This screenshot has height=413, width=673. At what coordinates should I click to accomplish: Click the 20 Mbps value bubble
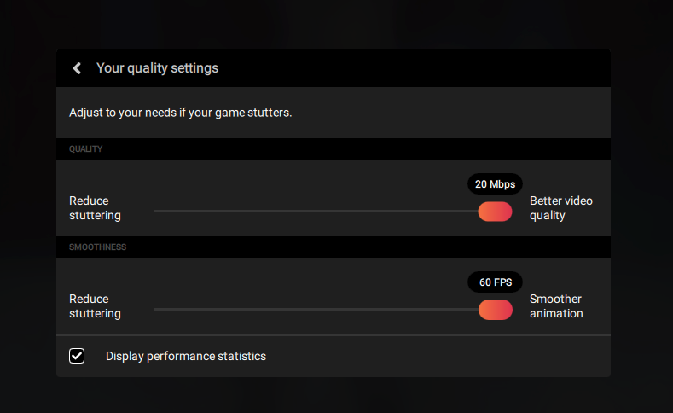click(x=495, y=184)
